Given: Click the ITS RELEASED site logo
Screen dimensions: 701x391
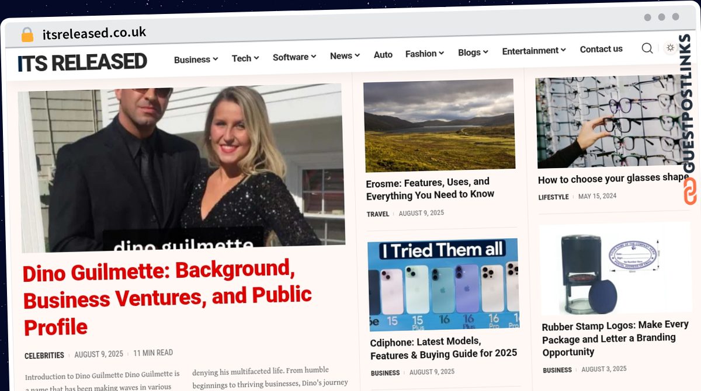Looking at the screenshot, I should tap(82, 62).
